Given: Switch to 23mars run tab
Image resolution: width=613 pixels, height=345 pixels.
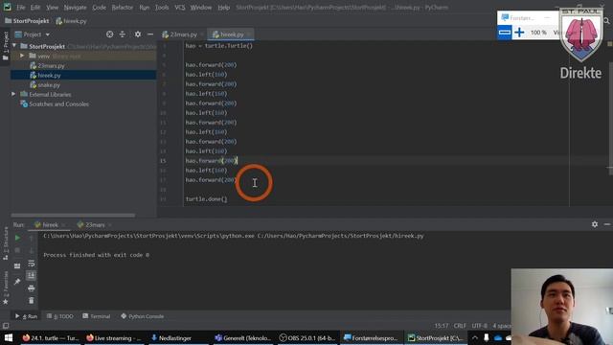Looking at the screenshot, I should click(94, 225).
